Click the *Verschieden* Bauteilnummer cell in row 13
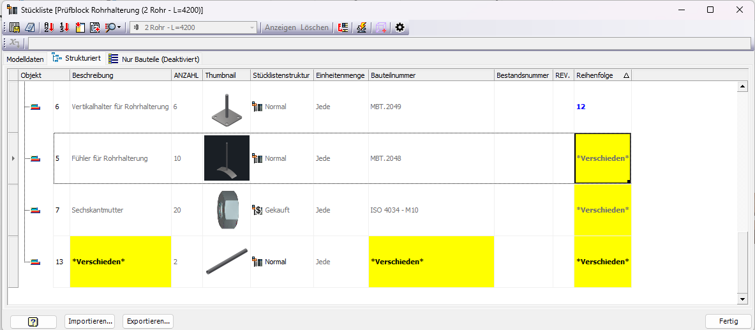 coord(431,262)
